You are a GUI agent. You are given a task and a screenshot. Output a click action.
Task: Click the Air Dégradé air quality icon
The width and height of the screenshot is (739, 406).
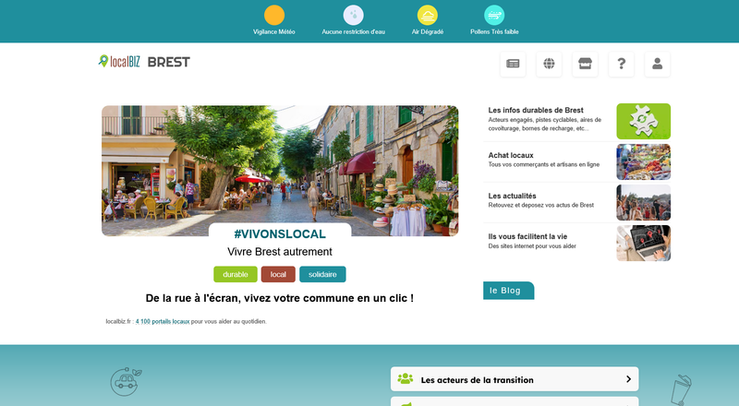click(x=428, y=15)
